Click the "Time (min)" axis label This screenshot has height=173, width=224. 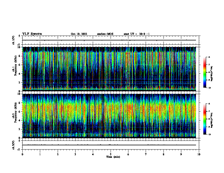[113, 157]
